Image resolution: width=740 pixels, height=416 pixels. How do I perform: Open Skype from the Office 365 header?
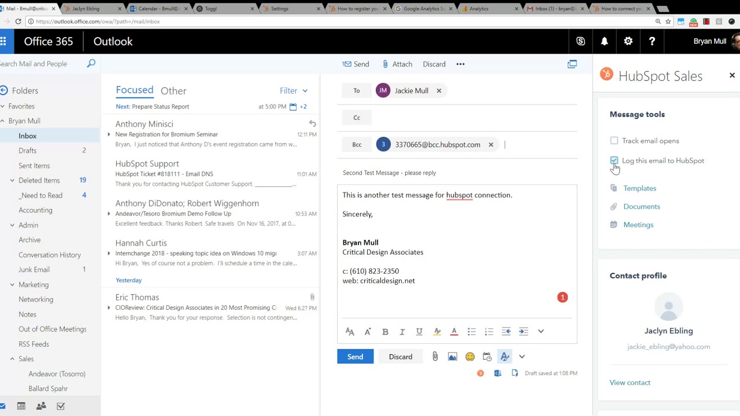click(x=580, y=41)
